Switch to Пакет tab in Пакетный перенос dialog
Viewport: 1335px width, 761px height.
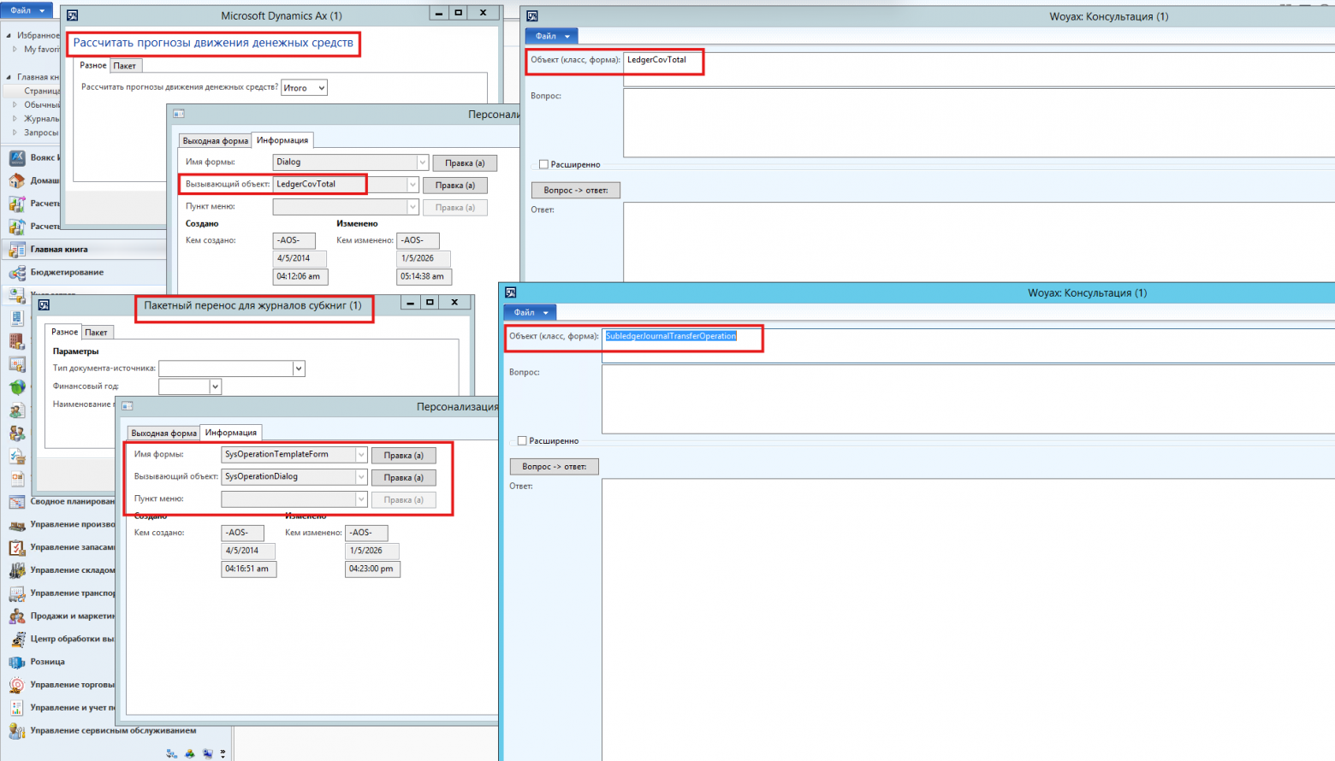pyautogui.click(x=97, y=332)
